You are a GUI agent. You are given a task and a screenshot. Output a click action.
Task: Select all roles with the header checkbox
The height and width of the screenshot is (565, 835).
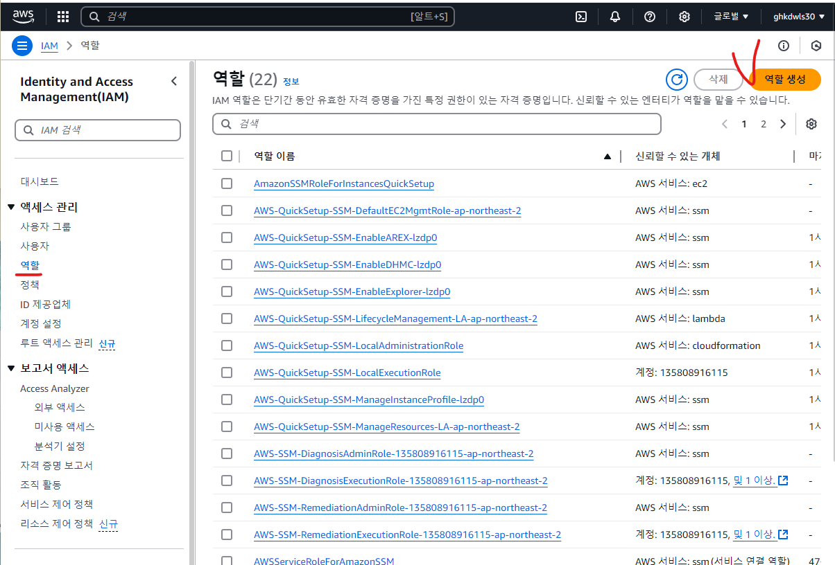point(227,156)
